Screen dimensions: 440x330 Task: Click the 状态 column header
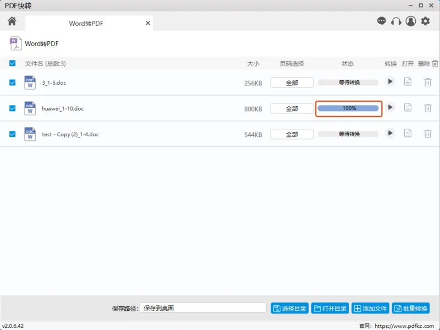click(348, 64)
